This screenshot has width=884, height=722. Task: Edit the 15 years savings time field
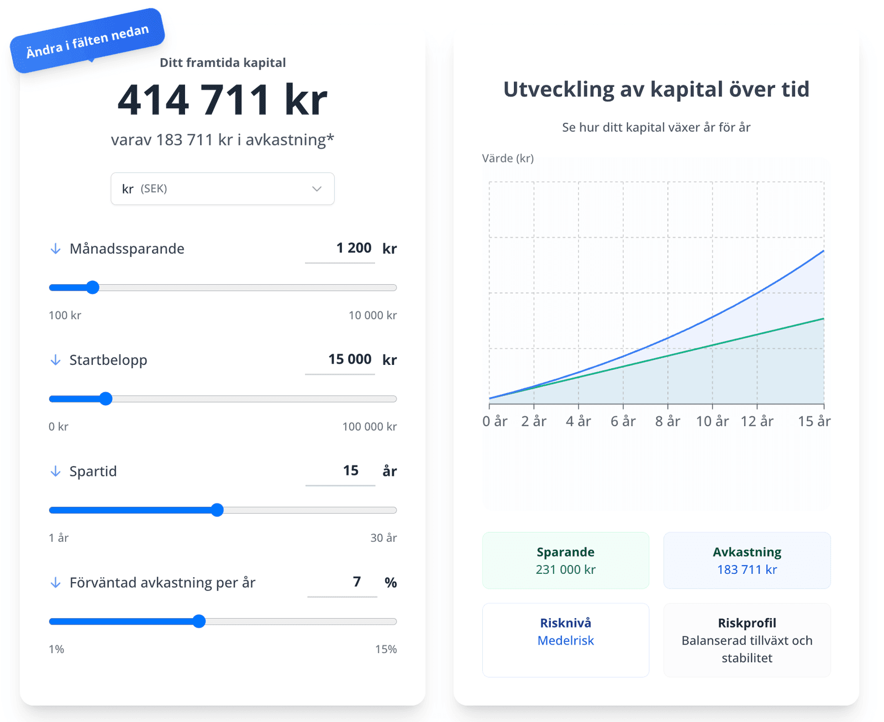click(341, 471)
